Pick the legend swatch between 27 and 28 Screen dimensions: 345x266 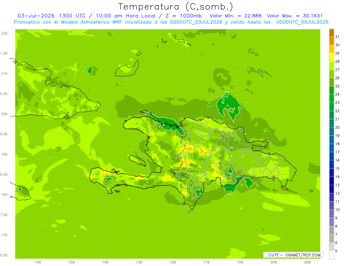tap(331, 66)
